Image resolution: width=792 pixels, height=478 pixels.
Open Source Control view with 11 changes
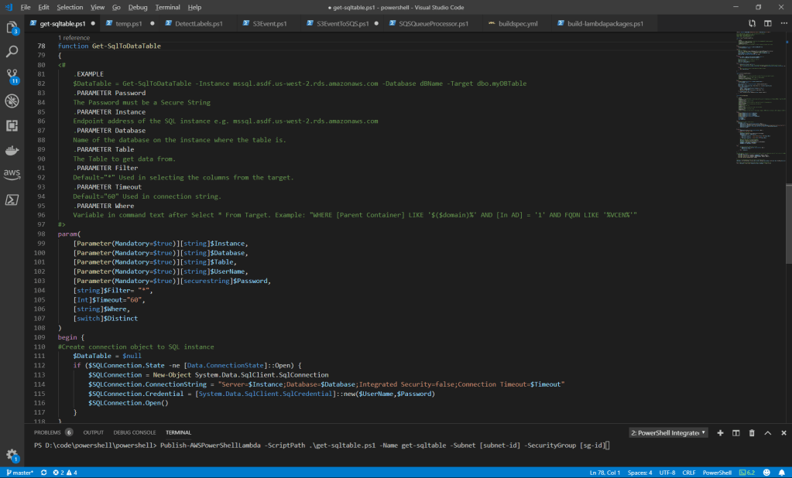click(x=12, y=77)
